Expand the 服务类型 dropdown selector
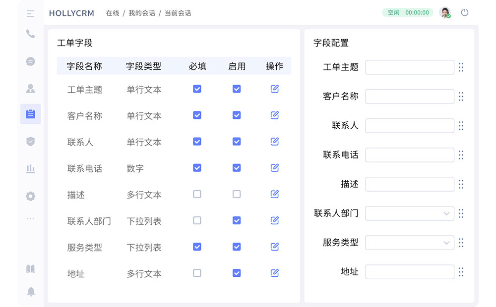496x307 pixels. click(x=409, y=242)
